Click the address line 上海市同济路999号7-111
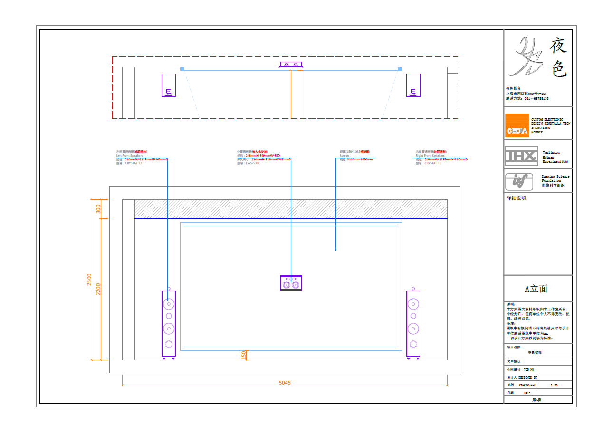 (526, 94)
